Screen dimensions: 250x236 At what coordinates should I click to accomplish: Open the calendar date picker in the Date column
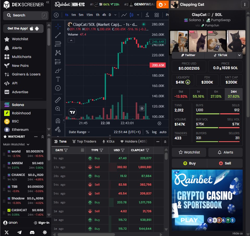82,150
